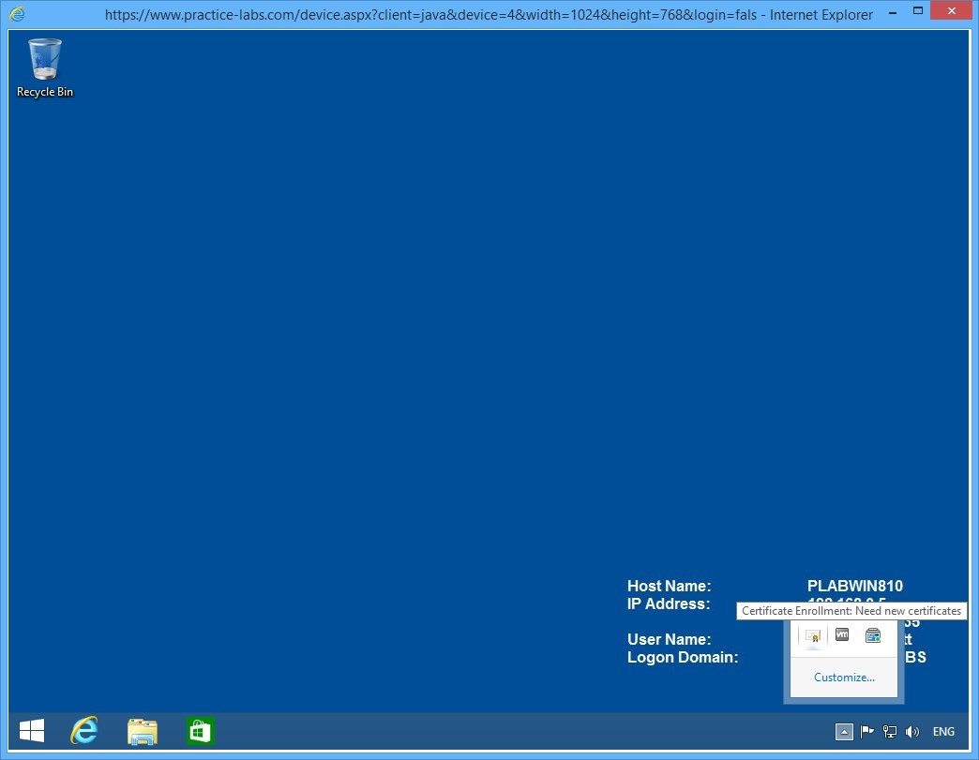The height and width of the screenshot is (760, 979).
Task: Click the ENG language indicator
Action: pos(942,732)
